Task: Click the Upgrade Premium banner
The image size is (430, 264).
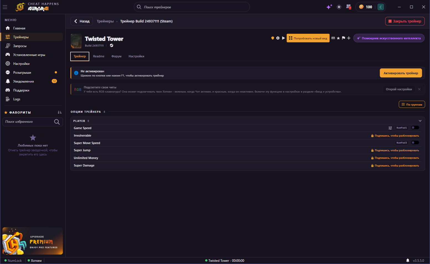Action: pos(33,241)
